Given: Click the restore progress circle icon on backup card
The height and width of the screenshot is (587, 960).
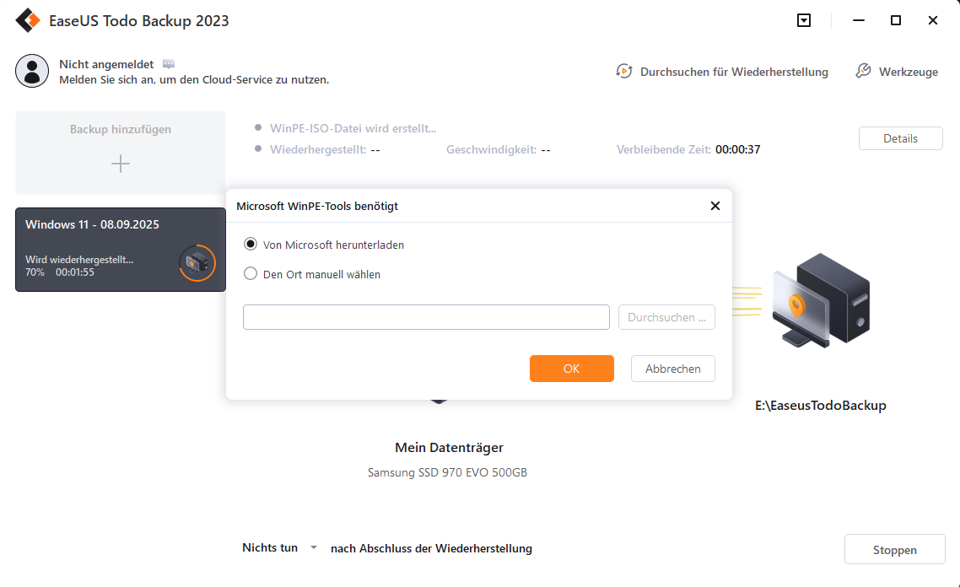Looking at the screenshot, I should [x=197, y=263].
